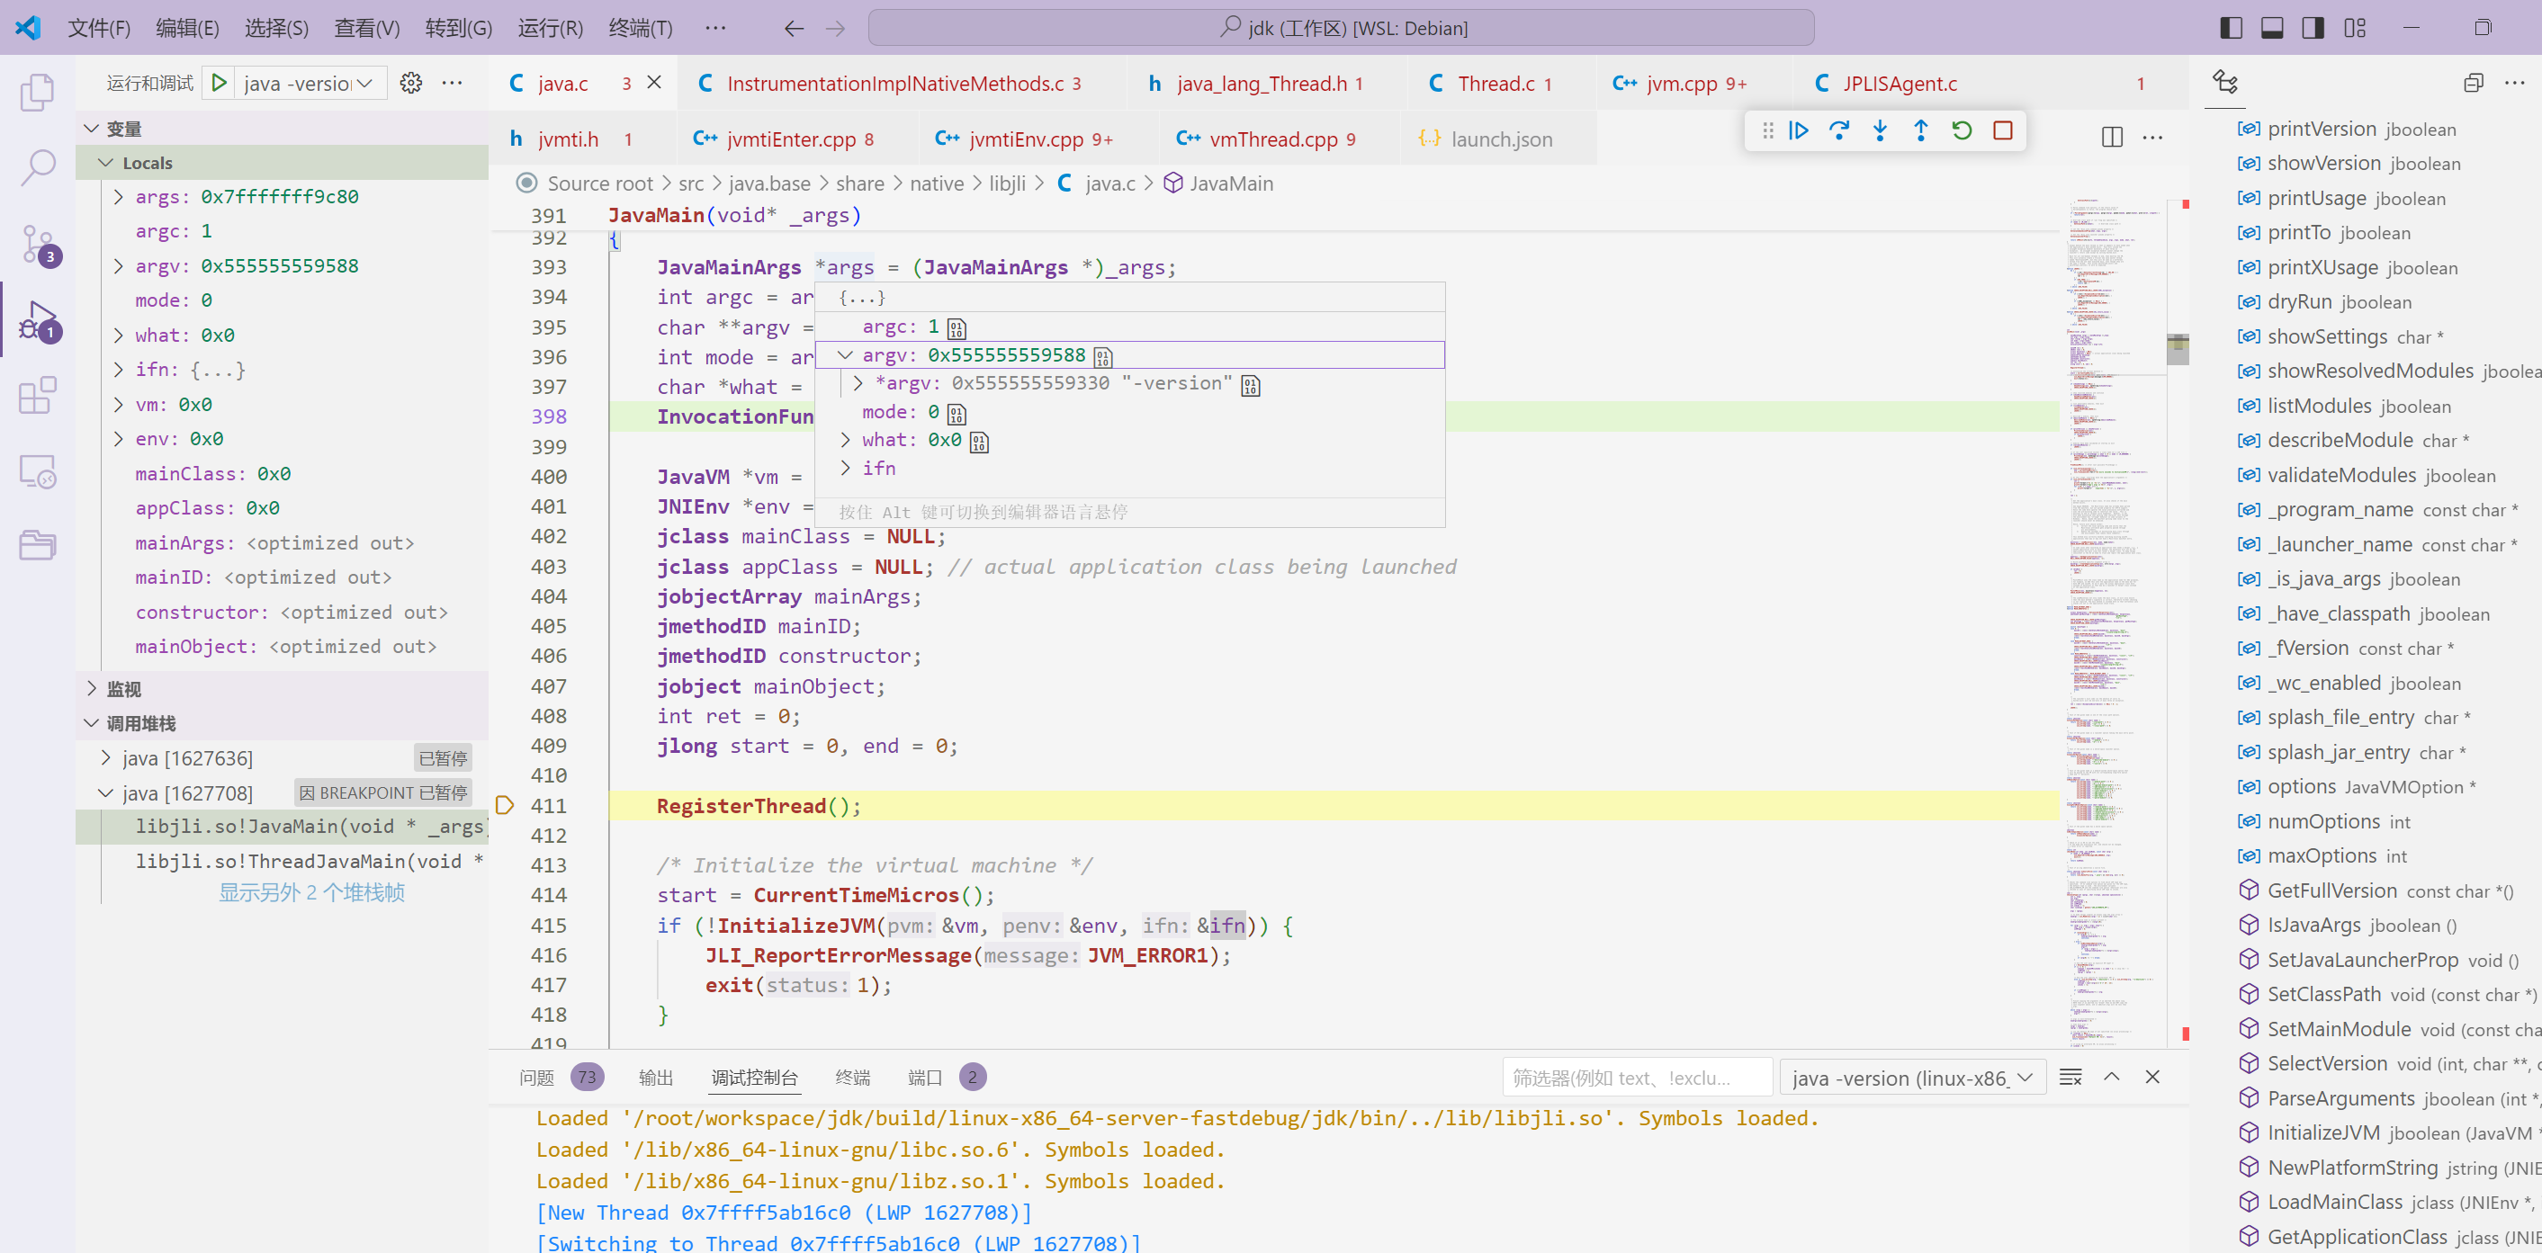Viewport: 2542px width, 1253px height.
Task: Click libjli breadcrumb segment
Action: [1007, 183]
